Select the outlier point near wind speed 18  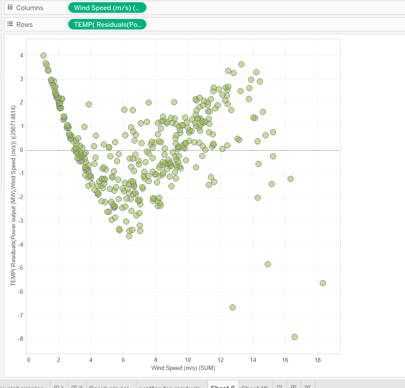pos(323,283)
